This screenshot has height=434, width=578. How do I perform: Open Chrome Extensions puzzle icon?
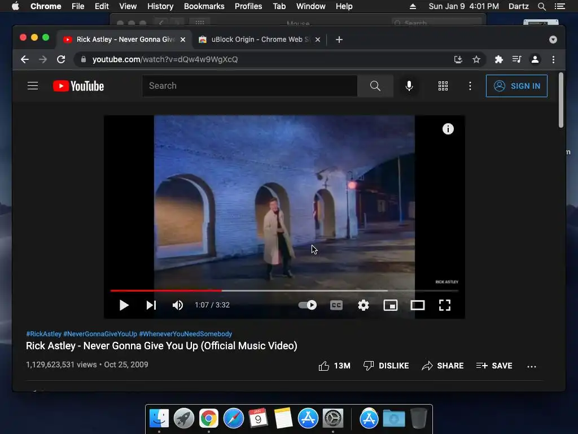click(x=499, y=59)
